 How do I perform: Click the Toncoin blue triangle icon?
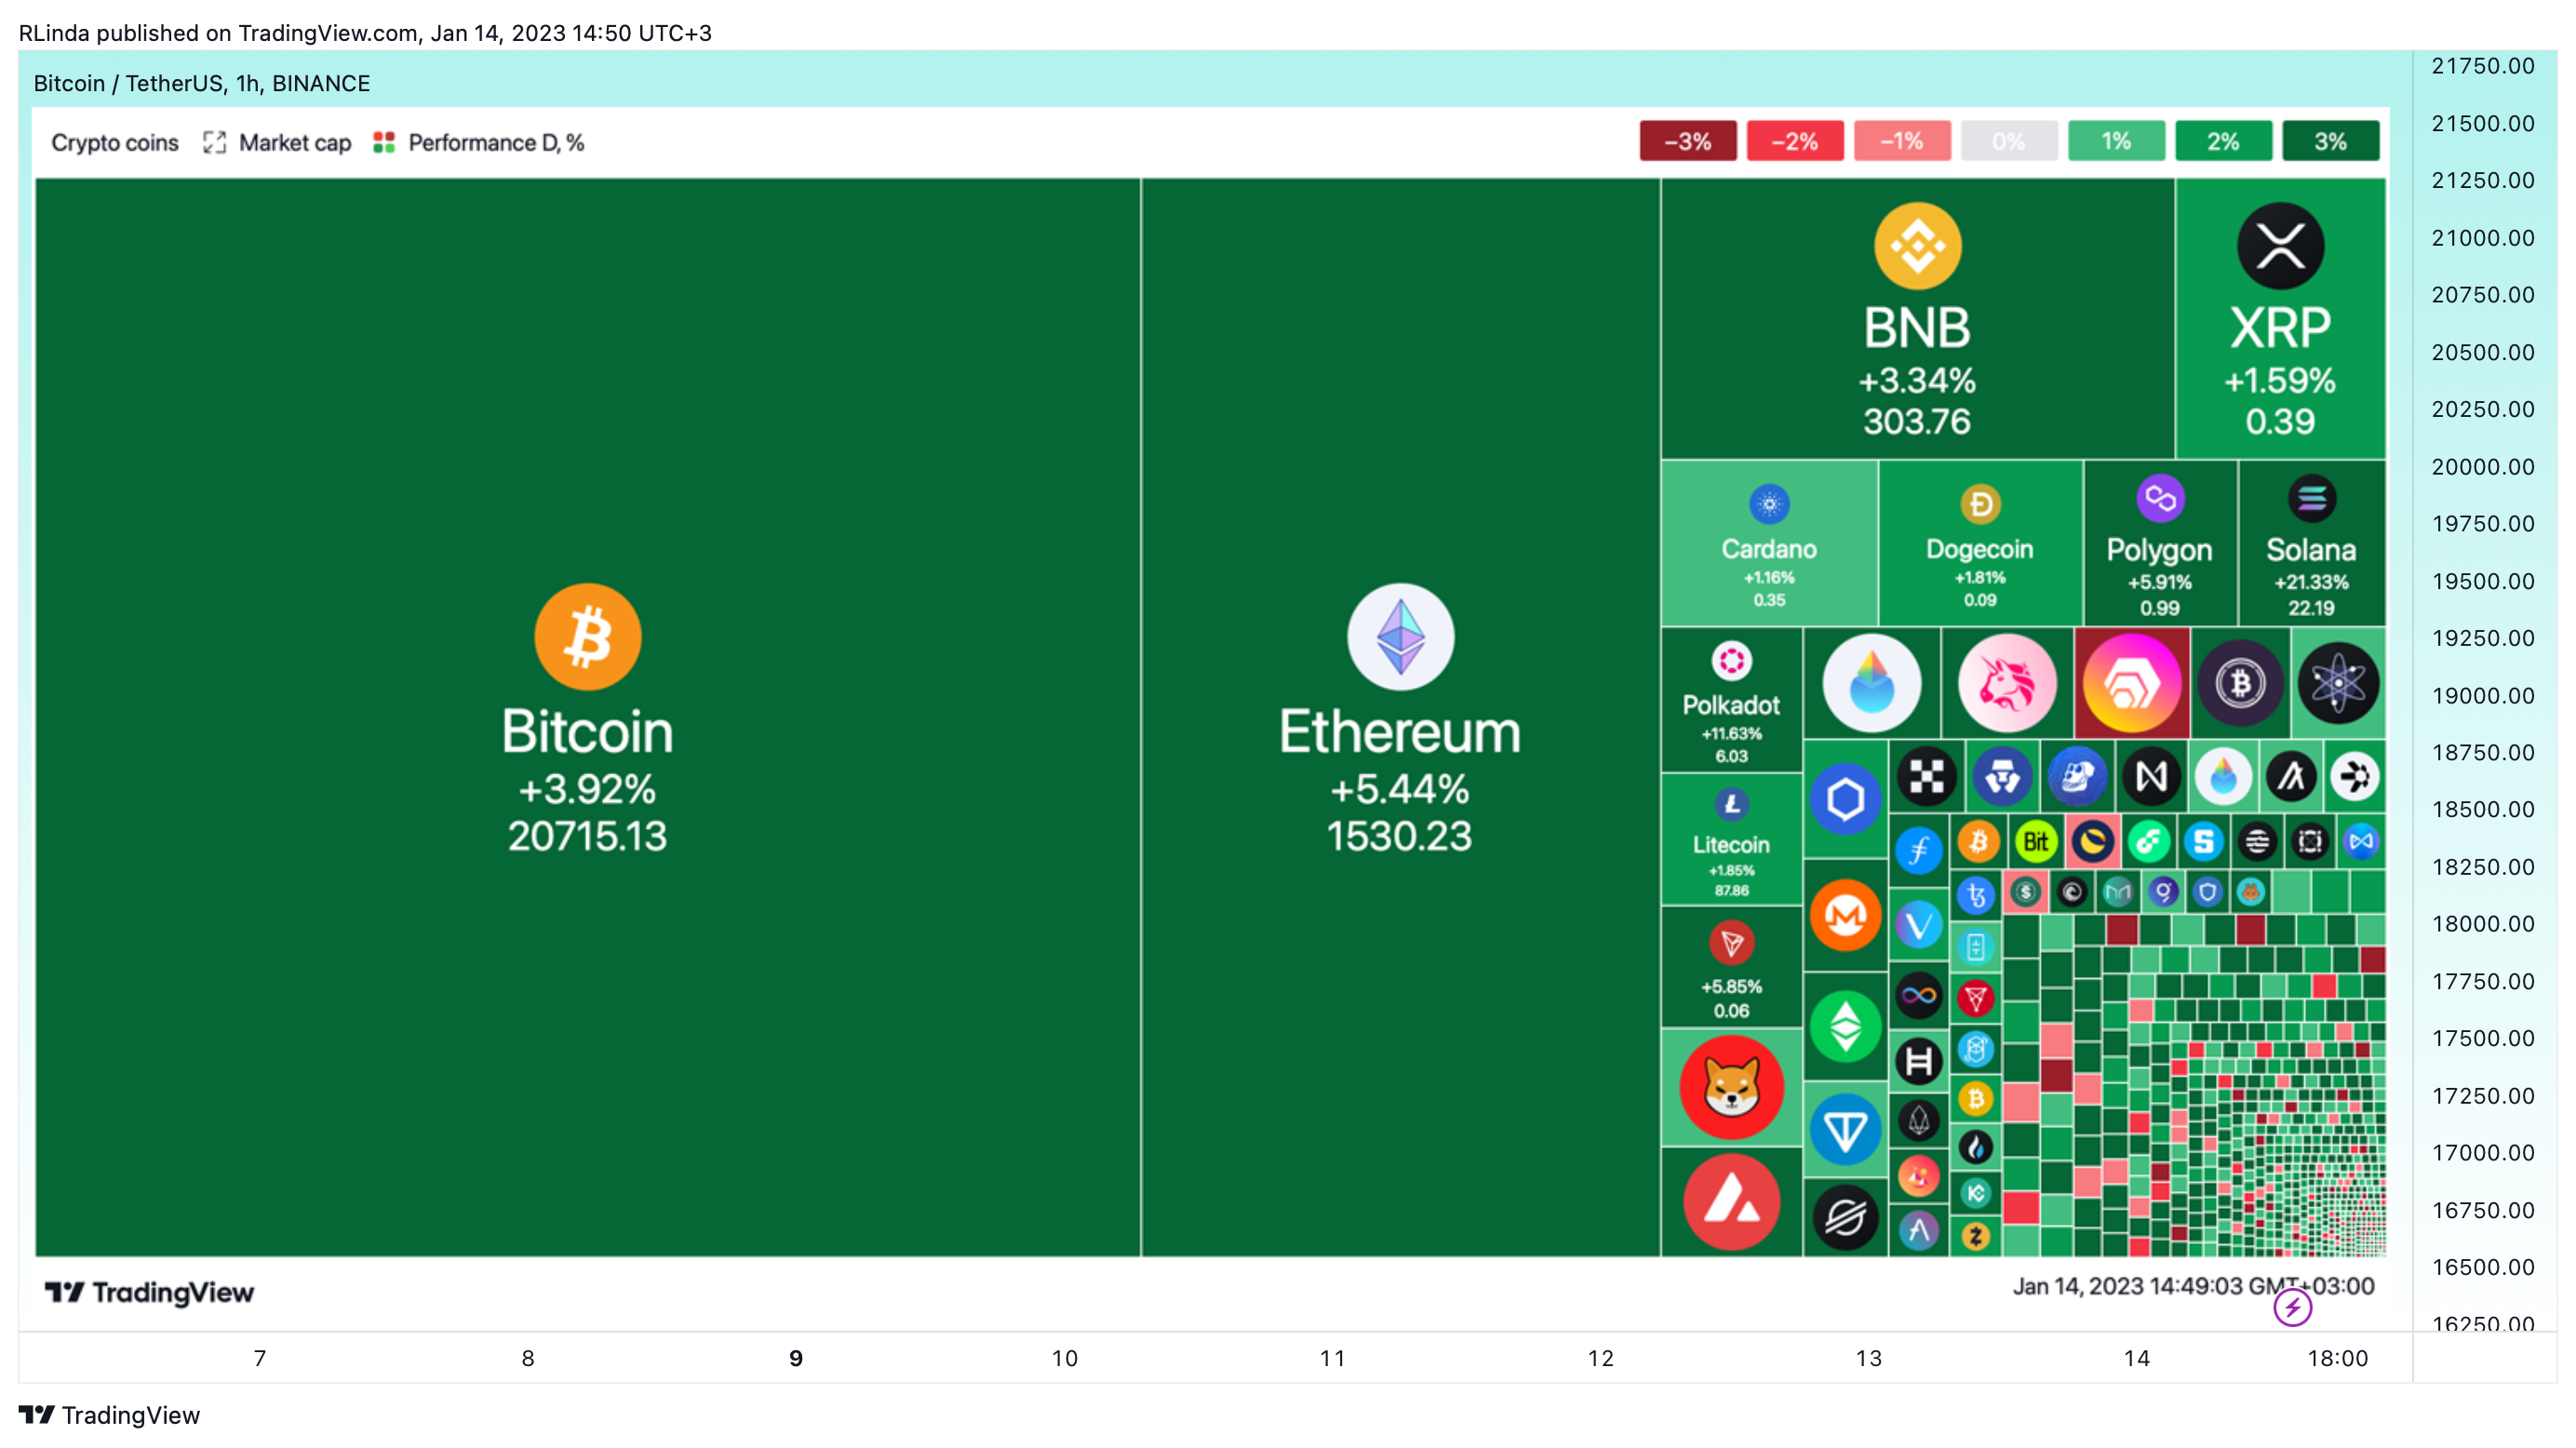[1845, 1130]
